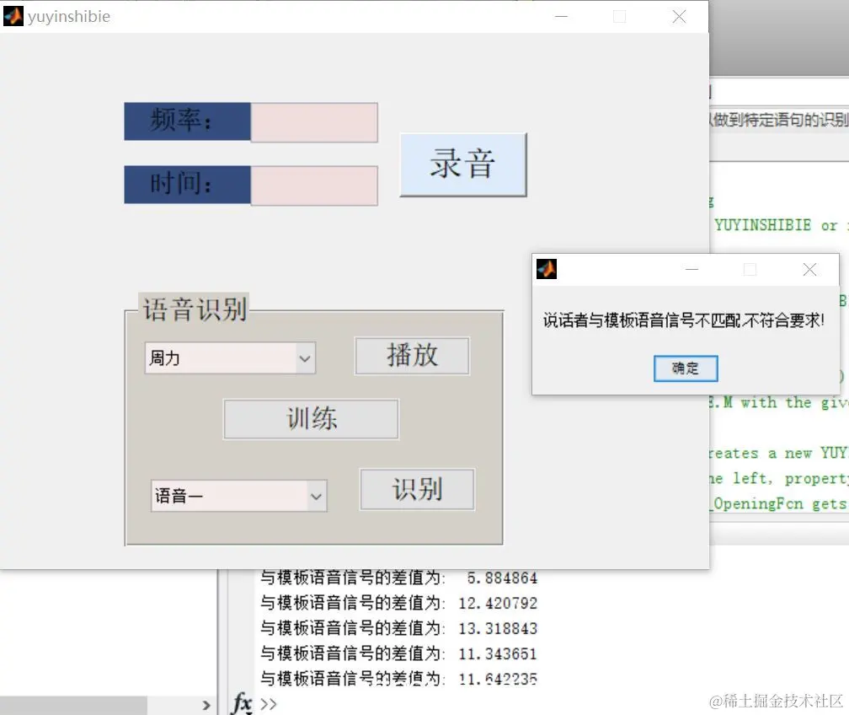Confirm the warning by clicking 确定
This screenshot has height=715, width=849.
(685, 368)
